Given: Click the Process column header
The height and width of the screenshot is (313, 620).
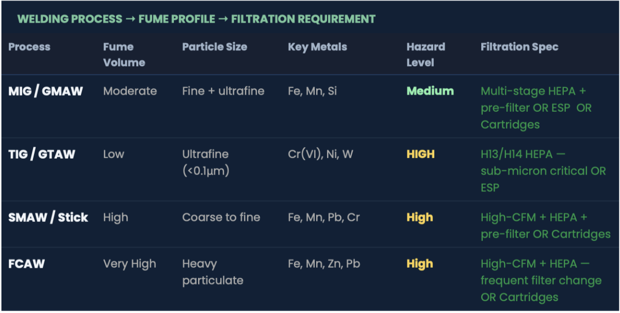Looking at the screenshot, I should click(29, 47).
